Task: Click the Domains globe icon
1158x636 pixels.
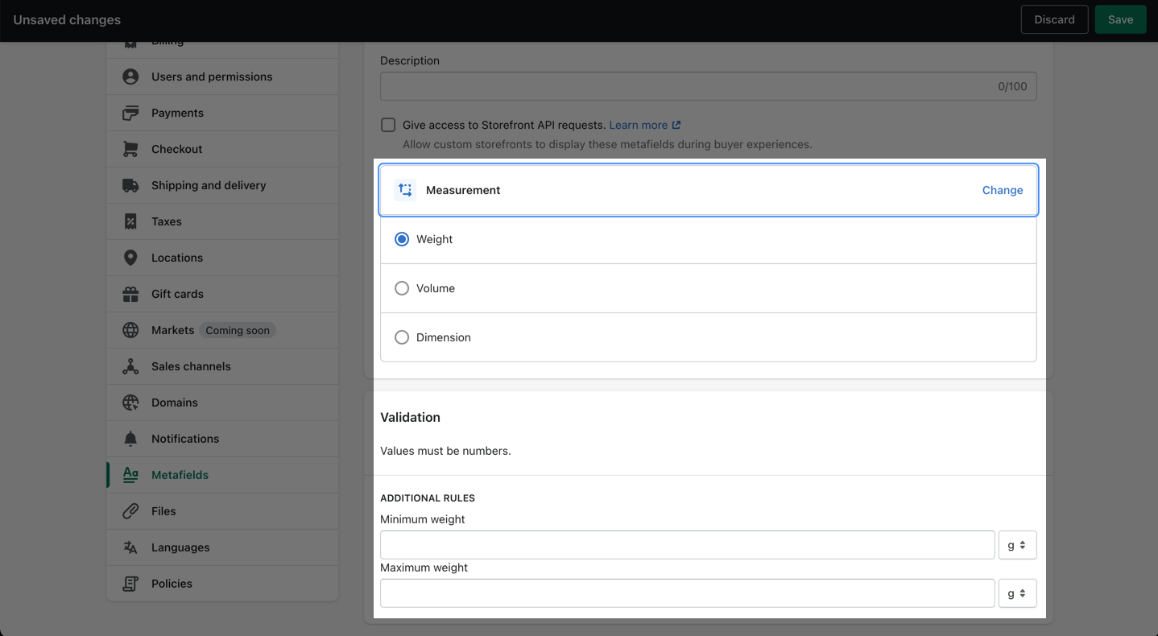Action: [130, 403]
